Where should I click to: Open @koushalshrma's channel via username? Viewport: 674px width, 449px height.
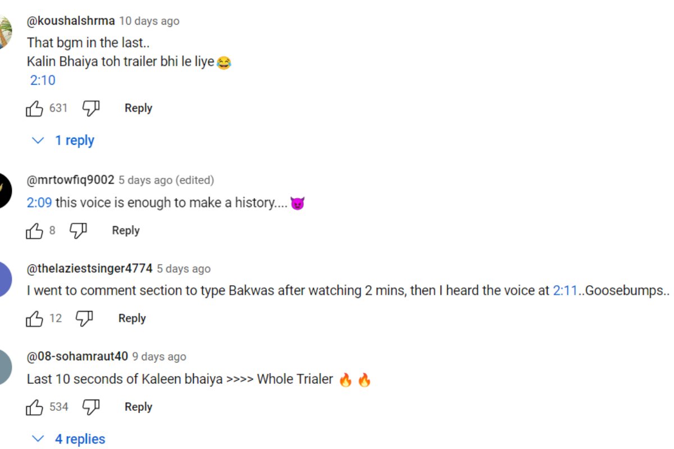click(x=71, y=21)
